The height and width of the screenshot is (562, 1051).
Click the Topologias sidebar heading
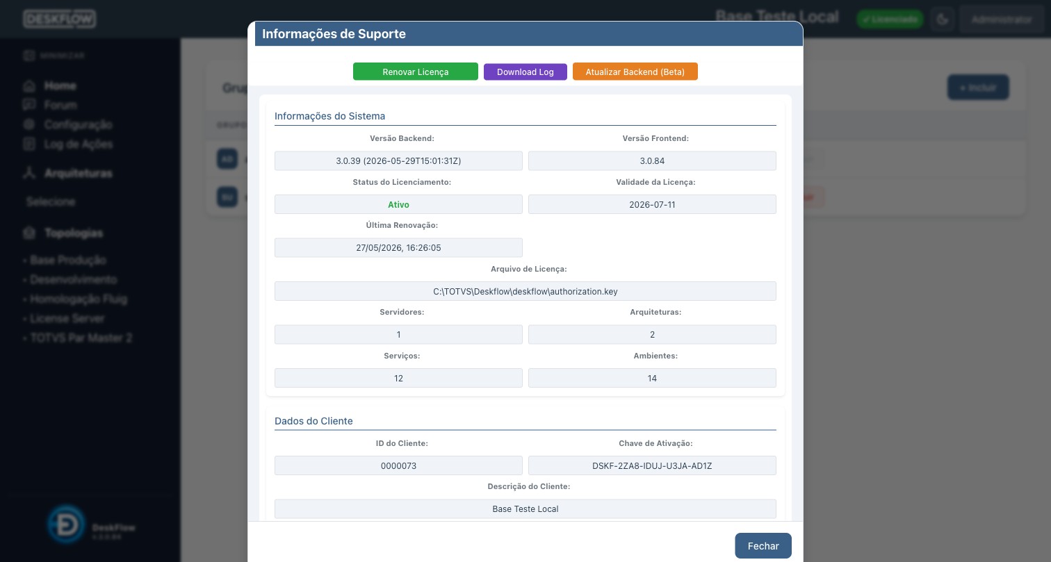tap(74, 233)
